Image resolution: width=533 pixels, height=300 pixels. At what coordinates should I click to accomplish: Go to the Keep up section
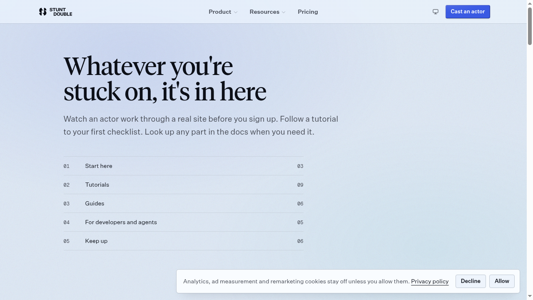click(x=183, y=241)
